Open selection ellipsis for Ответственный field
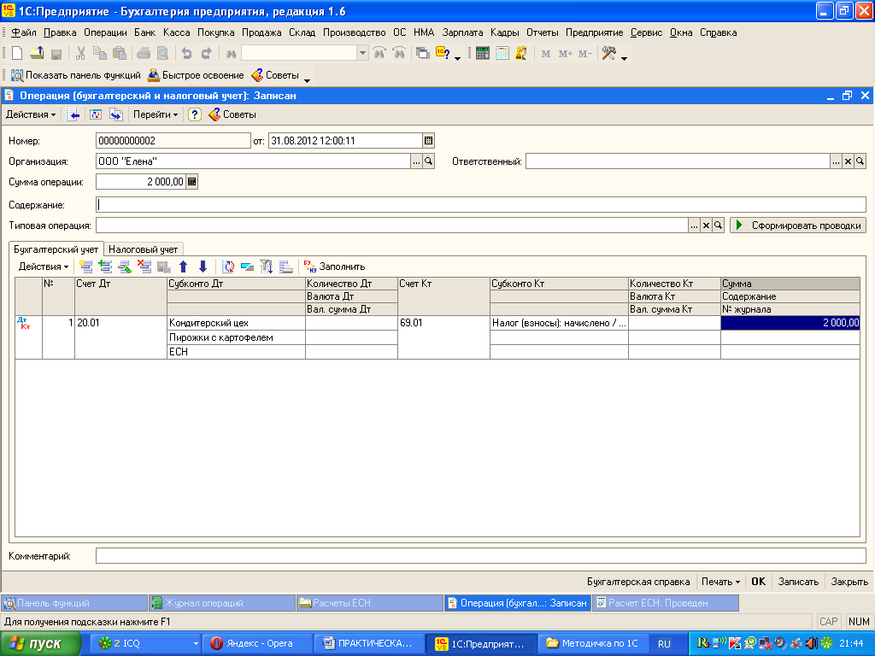The image size is (875, 656). (x=836, y=161)
